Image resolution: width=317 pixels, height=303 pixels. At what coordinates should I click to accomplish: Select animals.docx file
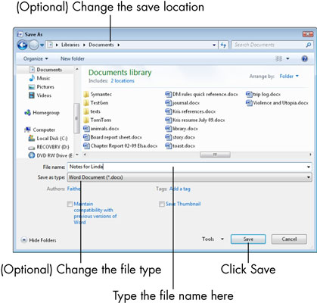(x=101, y=129)
